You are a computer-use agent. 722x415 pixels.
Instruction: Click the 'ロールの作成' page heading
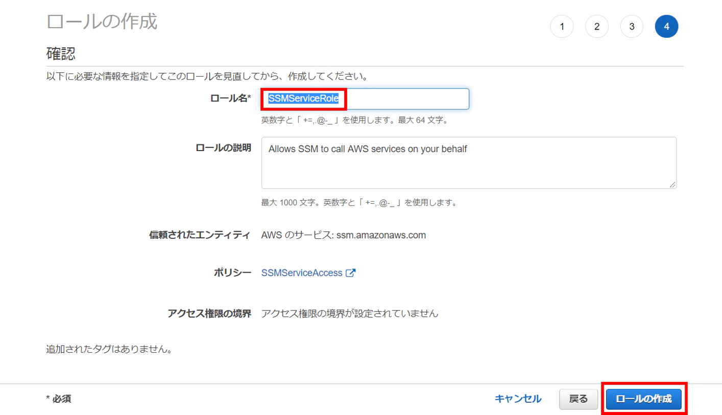[102, 22]
